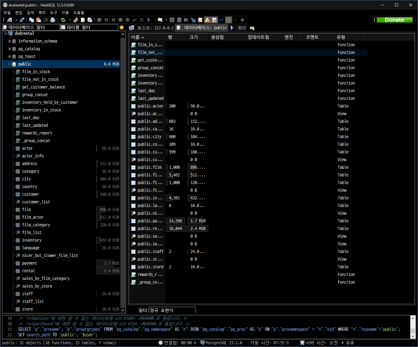Switch to the 호스트: 127.0.0.1 tab
Image resolution: width=418 pixels, height=347 pixels.
click(151, 28)
